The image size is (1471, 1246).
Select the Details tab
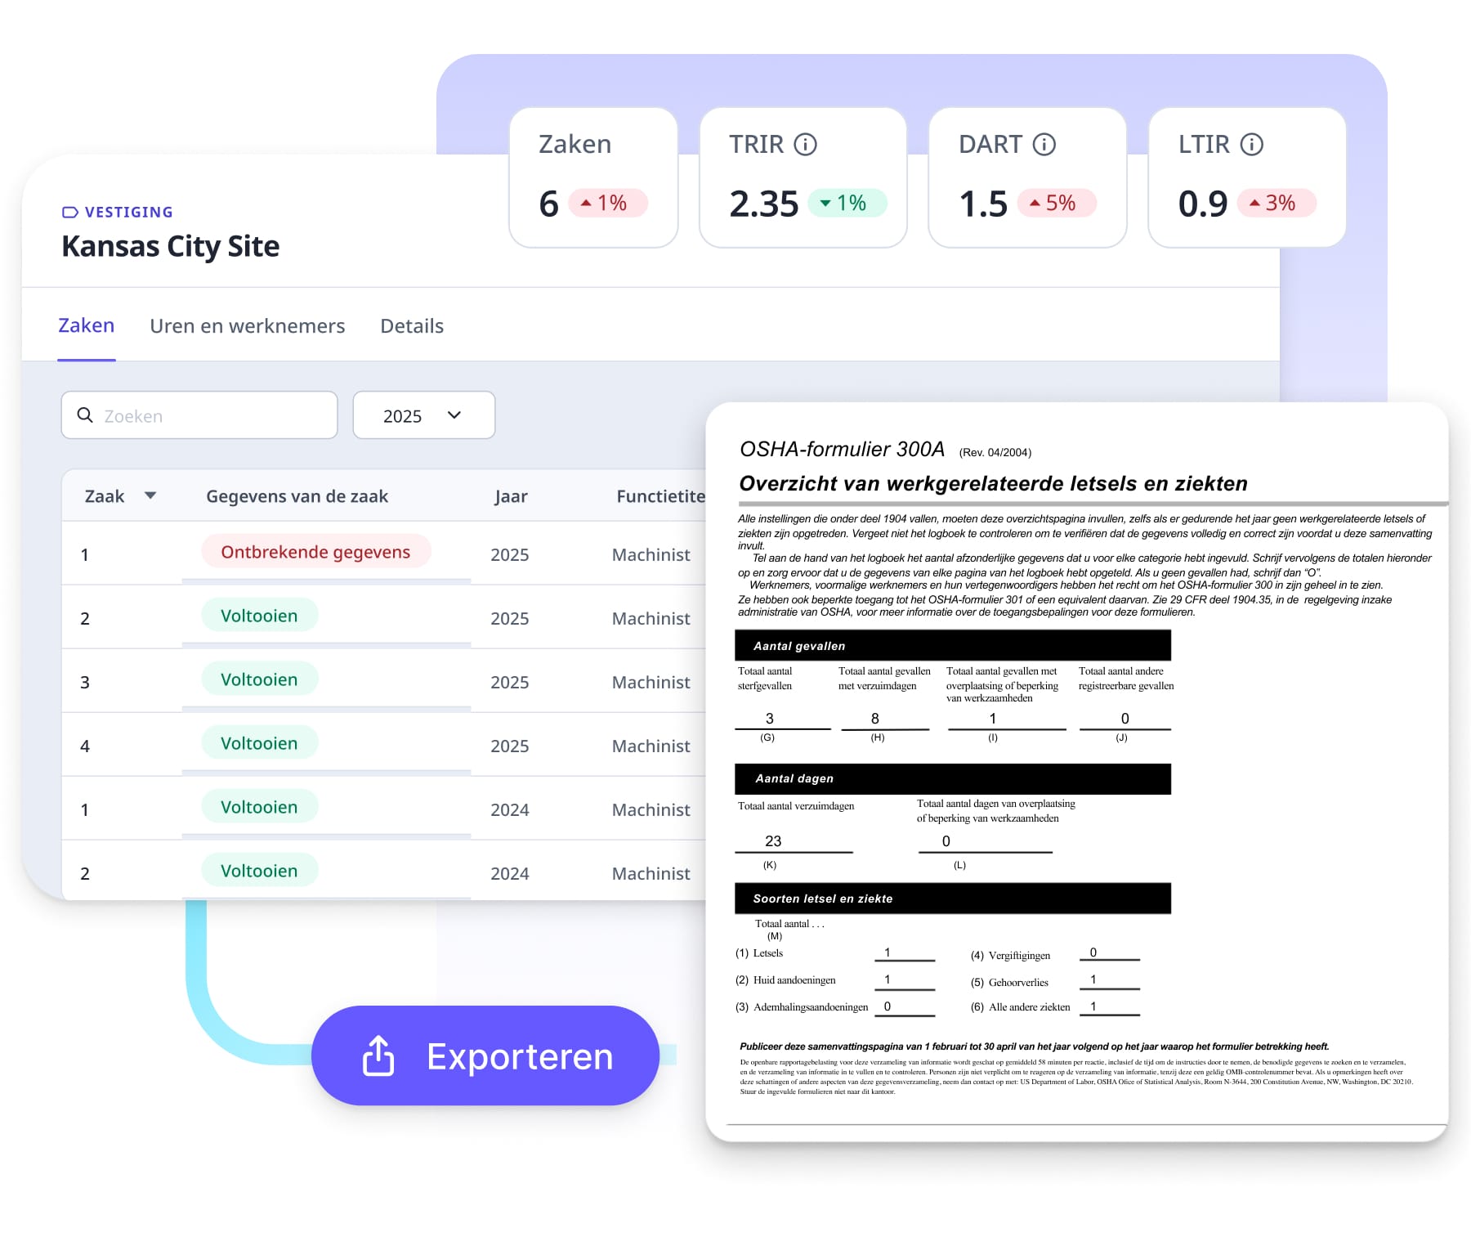[x=412, y=326]
